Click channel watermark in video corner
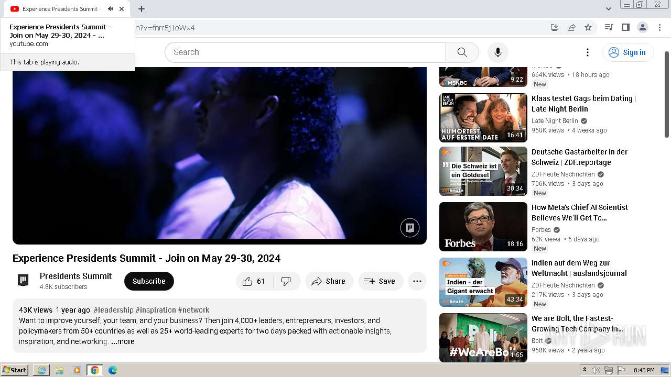The height and width of the screenshot is (377, 671). pos(410,228)
